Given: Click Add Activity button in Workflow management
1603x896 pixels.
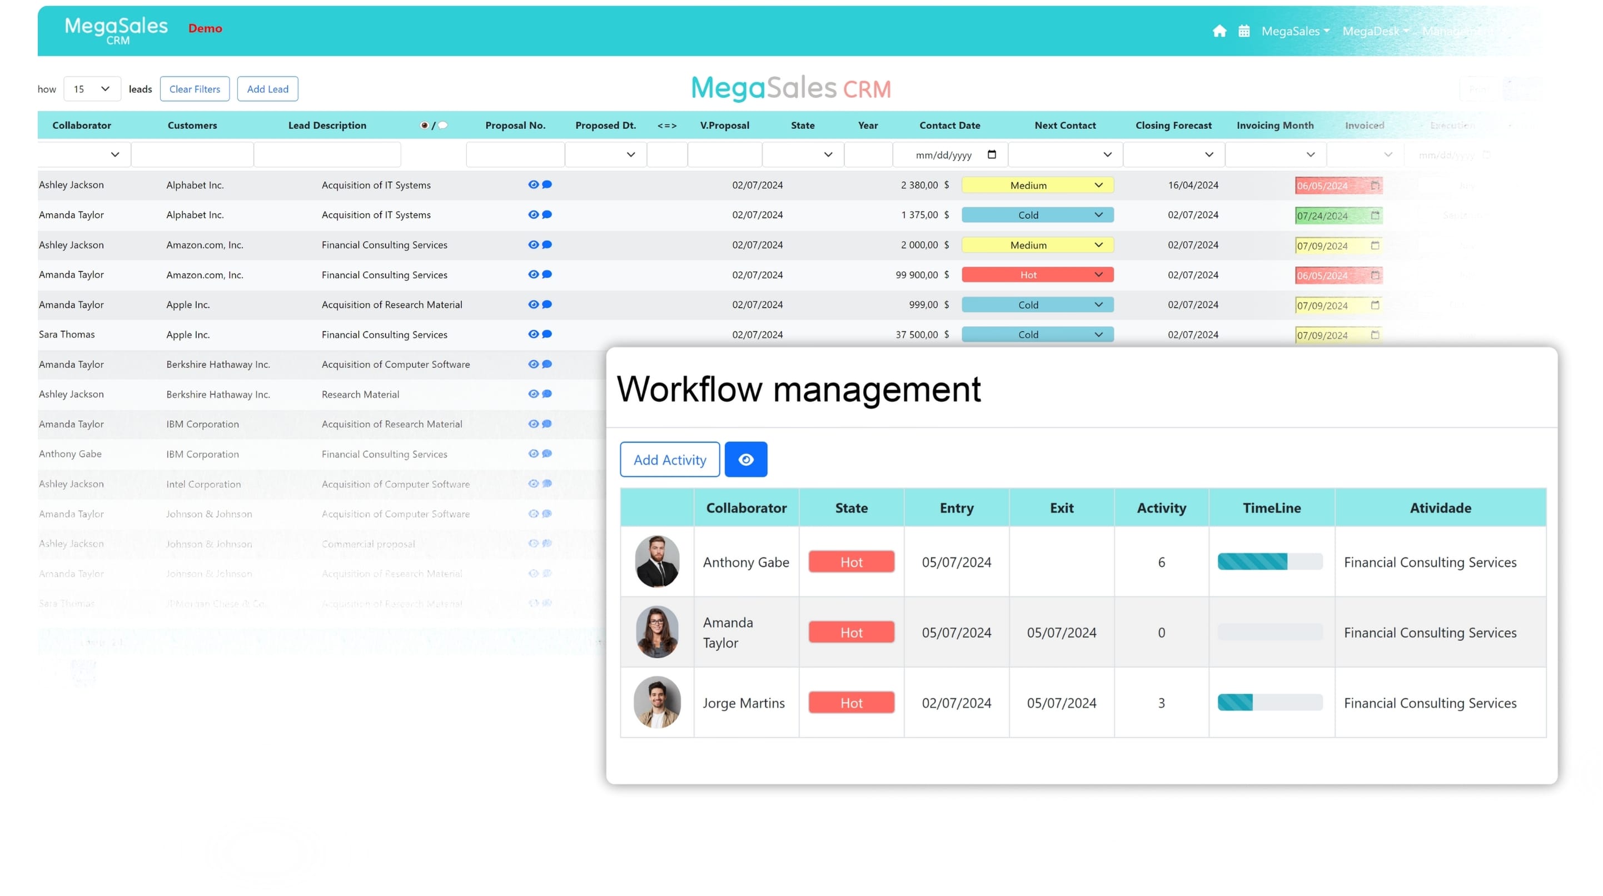Looking at the screenshot, I should coord(669,458).
